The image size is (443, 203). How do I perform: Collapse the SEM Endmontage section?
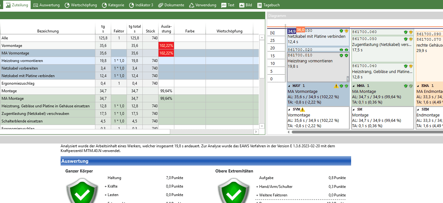click(418, 110)
